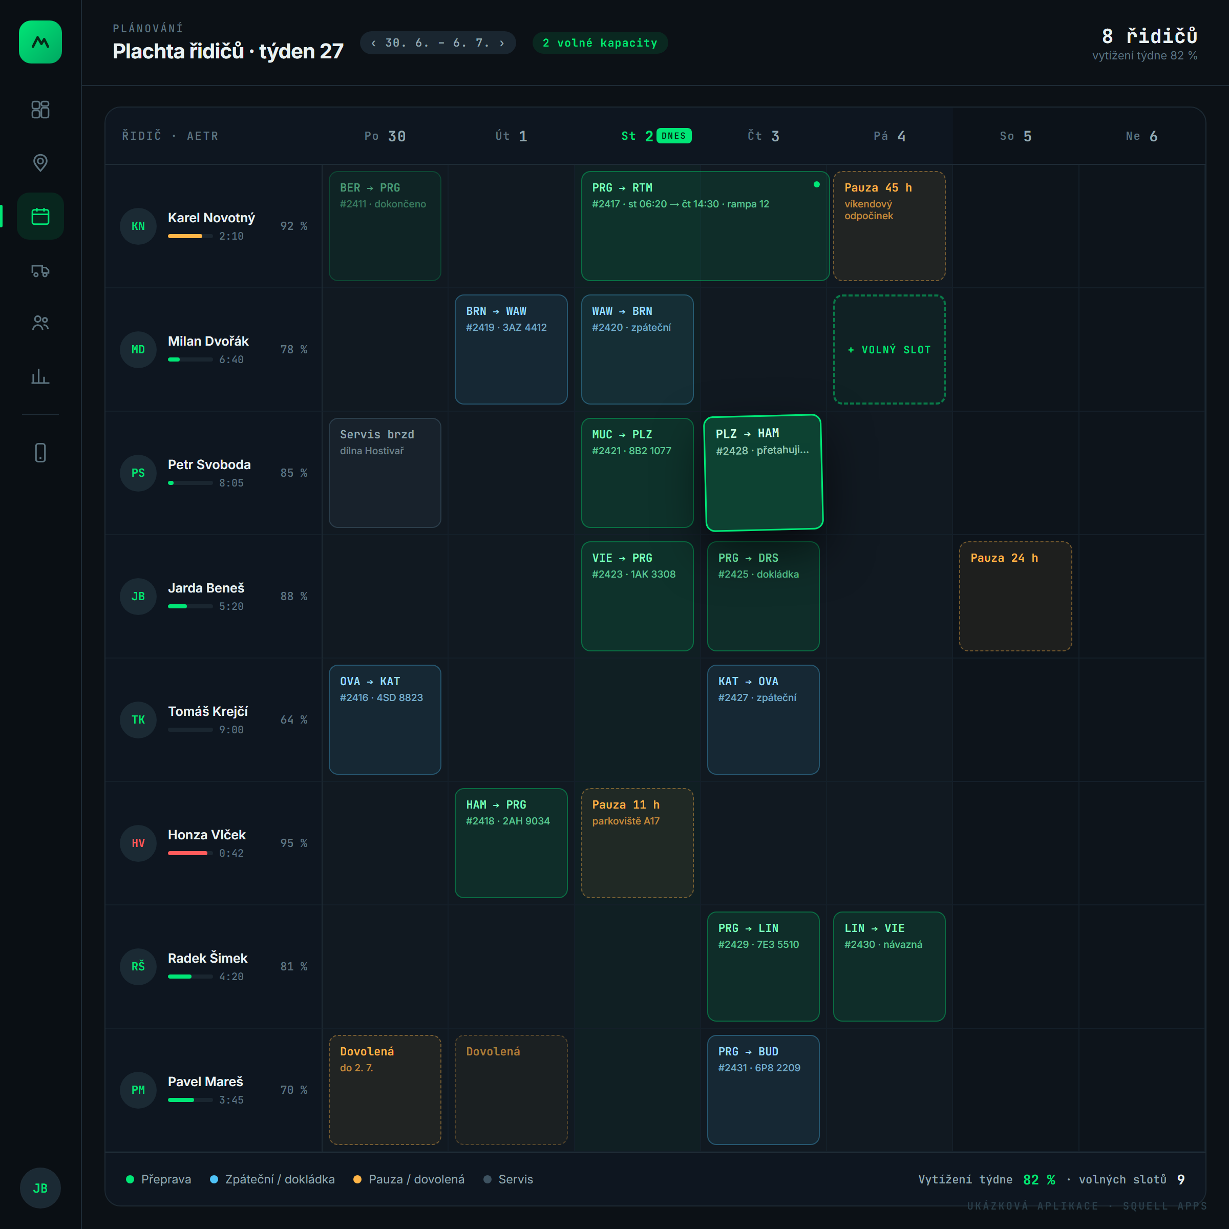Image resolution: width=1229 pixels, height=1229 pixels.
Task: Open the WAW → BRN #2420 return card
Action: (x=638, y=349)
